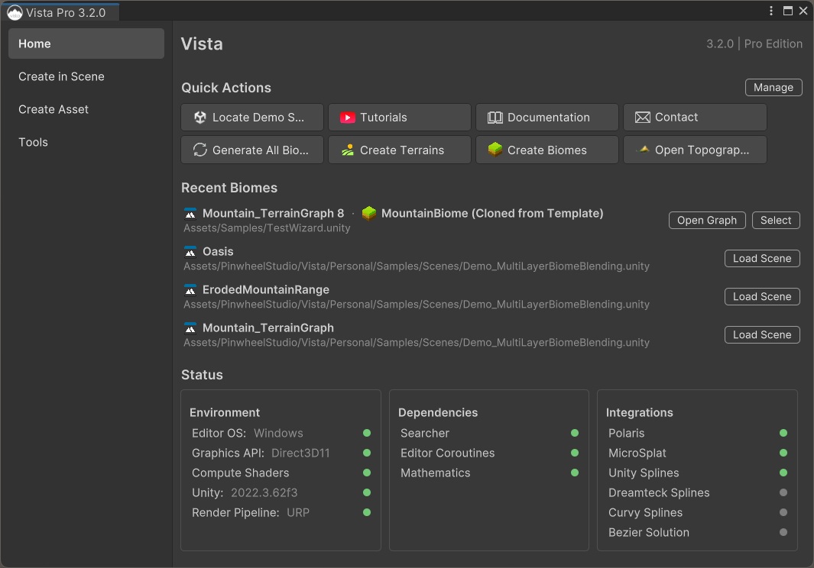Switch to Create in Scene page

86,77
